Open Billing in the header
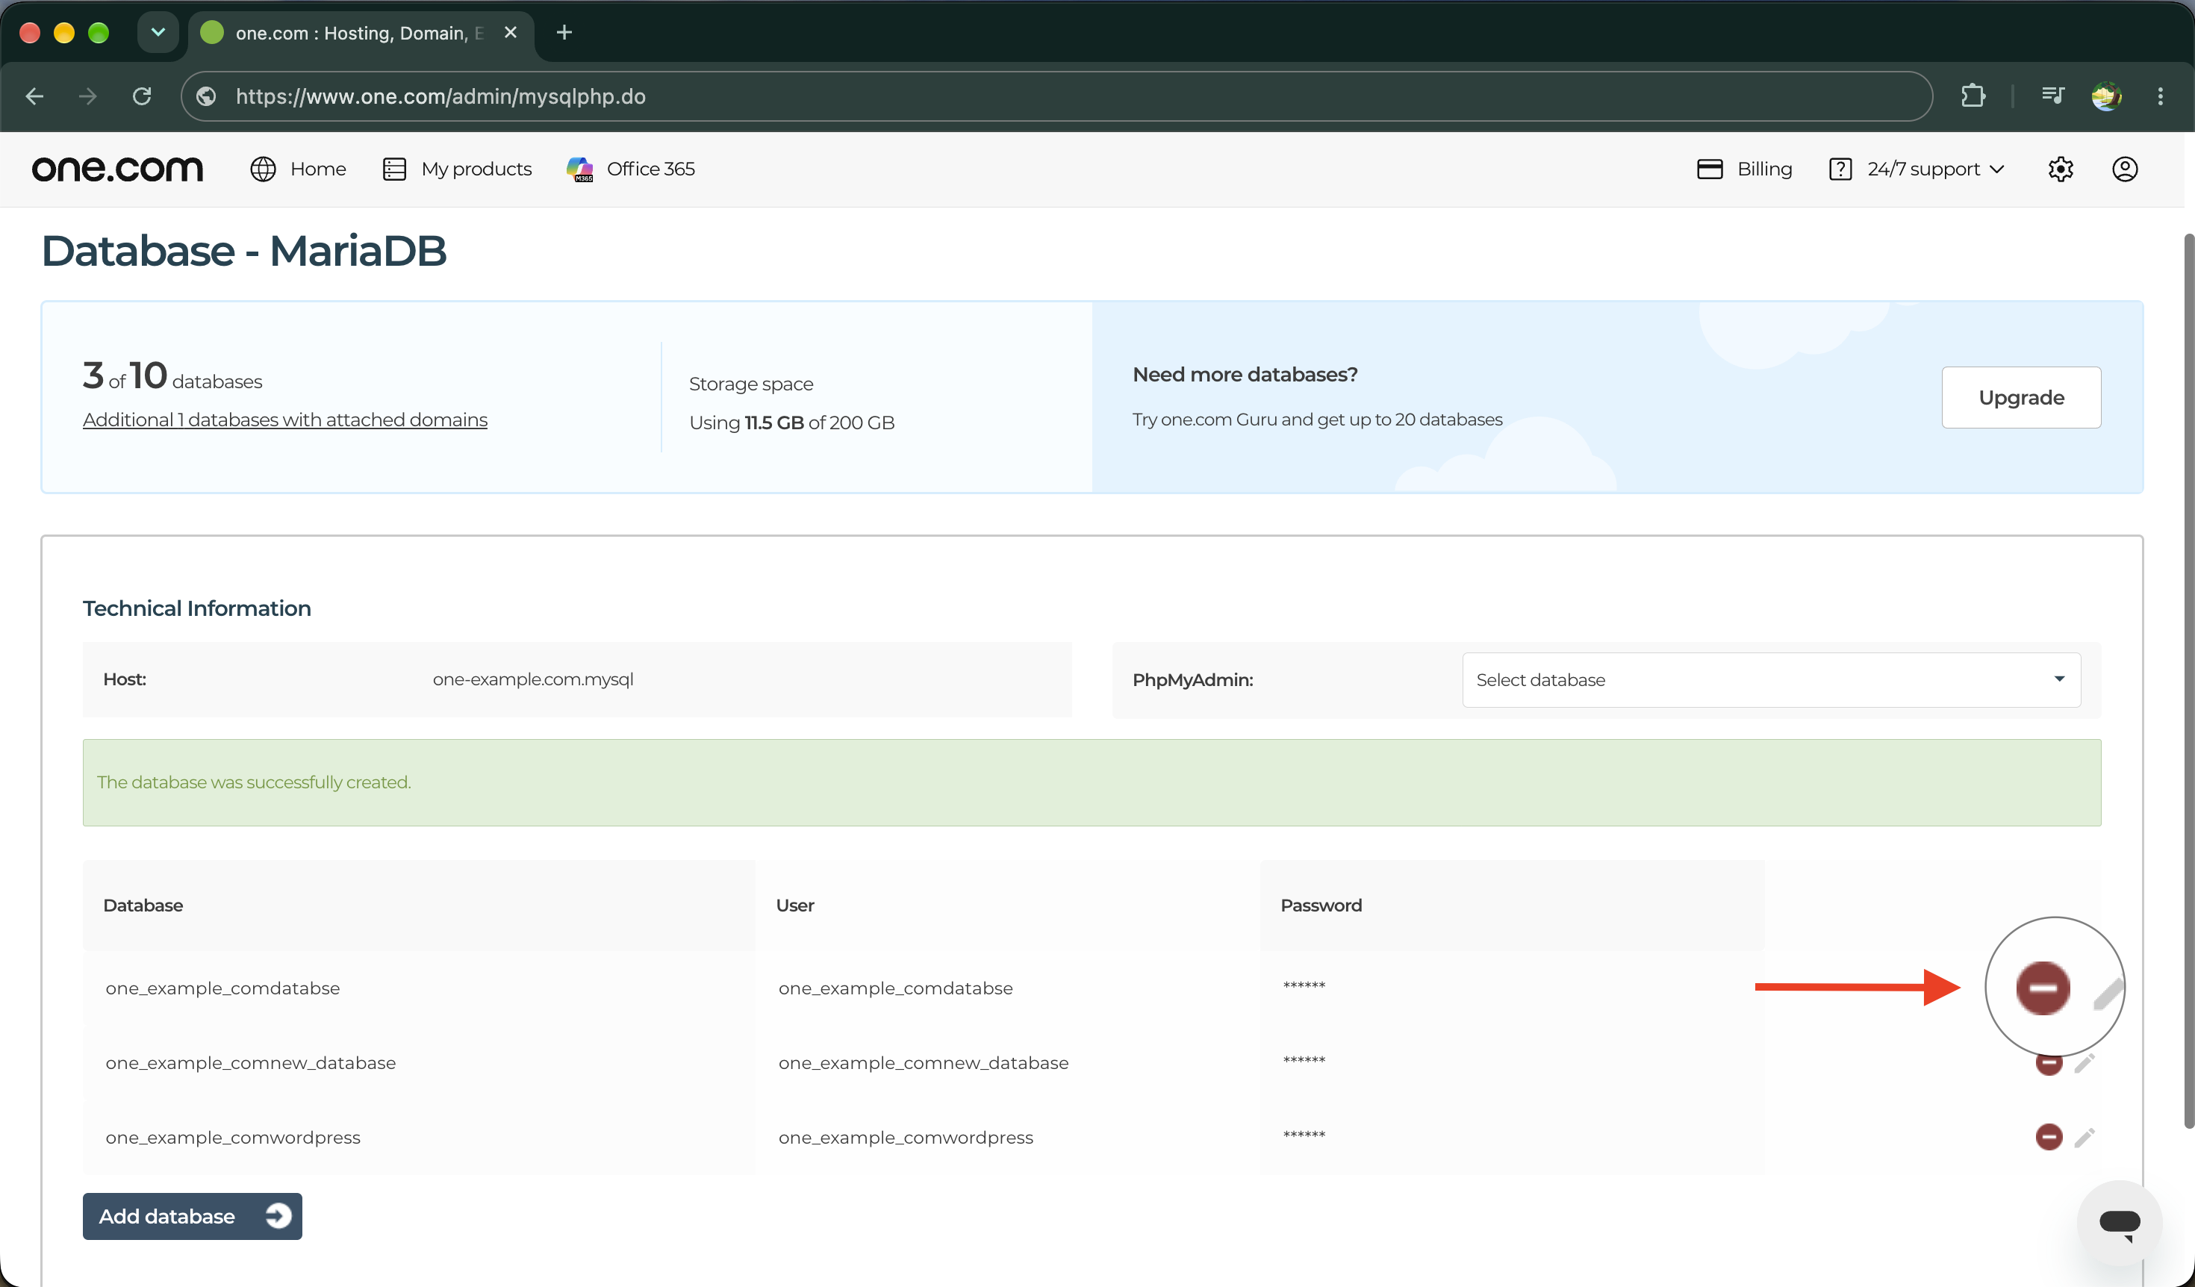This screenshot has width=2195, height=1287. pos(1745,169)
